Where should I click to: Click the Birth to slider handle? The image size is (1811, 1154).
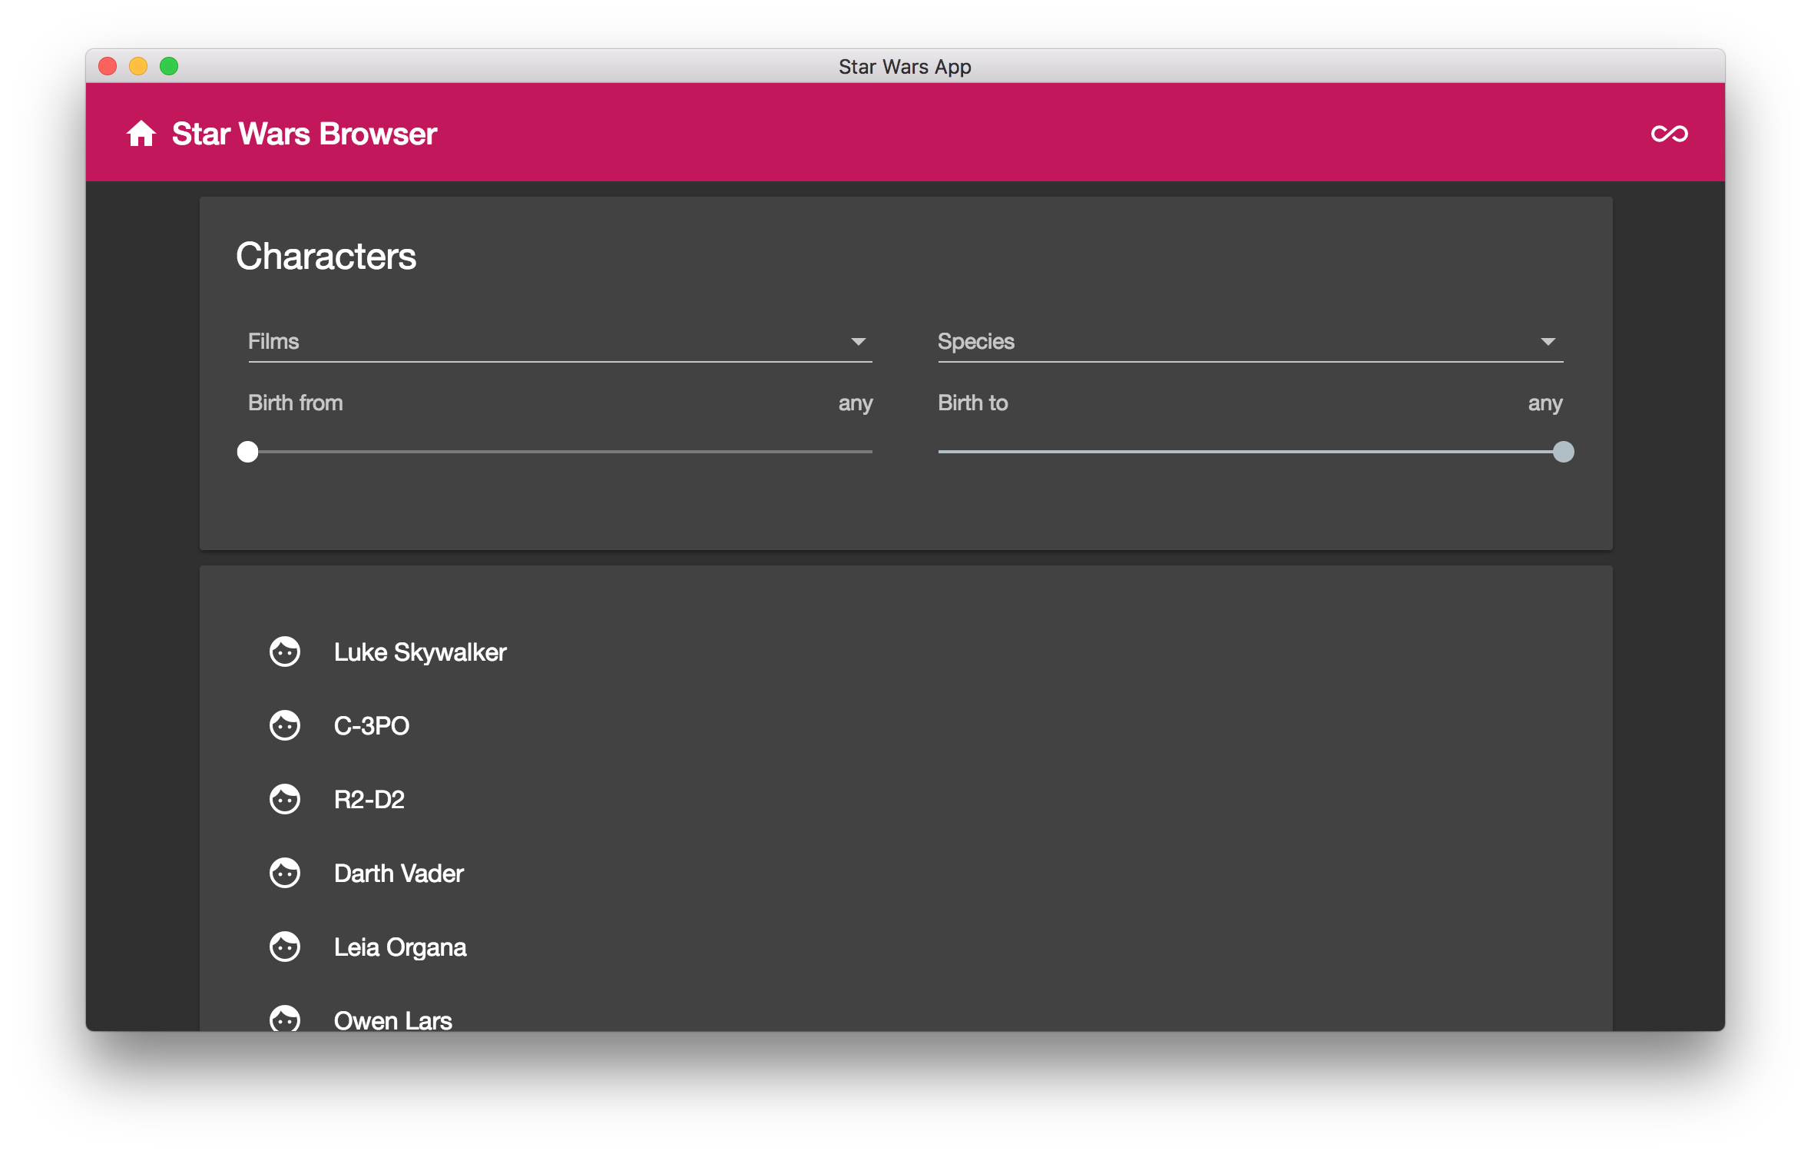(x=1563, y=453)
